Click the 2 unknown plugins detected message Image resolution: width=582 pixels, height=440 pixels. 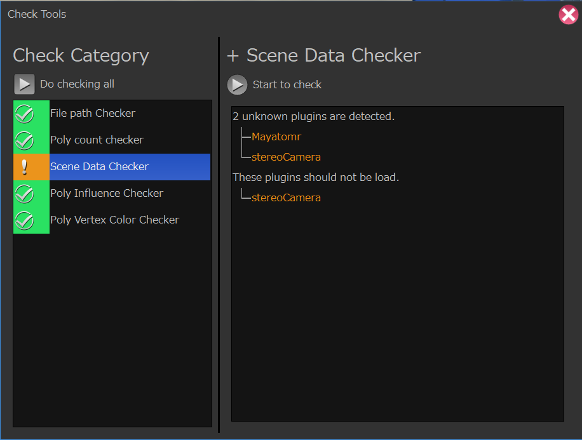[x=313, y=117]
